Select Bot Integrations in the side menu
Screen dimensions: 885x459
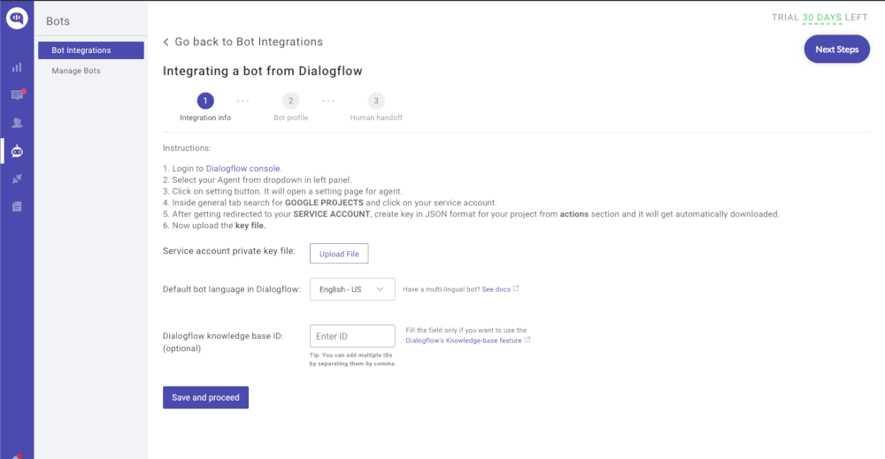coord(91,50)
